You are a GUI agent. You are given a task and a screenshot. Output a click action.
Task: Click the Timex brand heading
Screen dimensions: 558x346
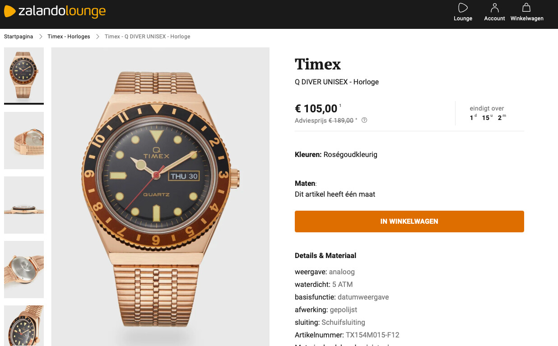pyautogui.click(x=318, y=64)
